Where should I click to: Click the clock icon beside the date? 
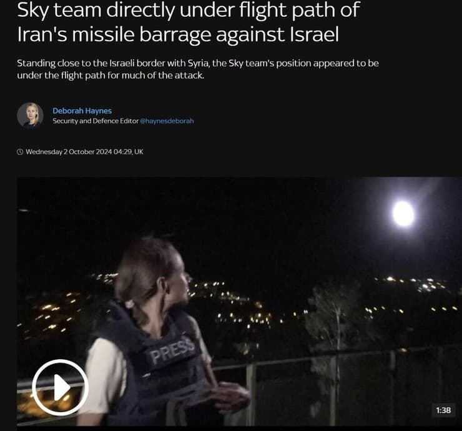click(x=20, y=152)
